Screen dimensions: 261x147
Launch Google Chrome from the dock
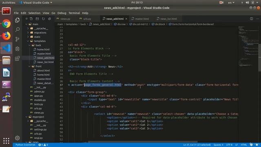[x=7, y=24]
